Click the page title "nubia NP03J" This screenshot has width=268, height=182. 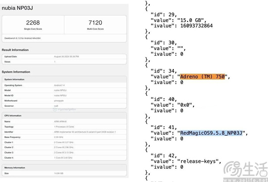pos(17,8)
